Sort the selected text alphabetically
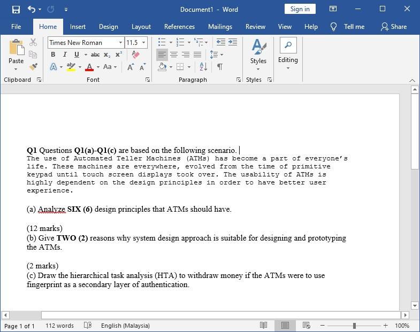 click(x=203, y=67)
